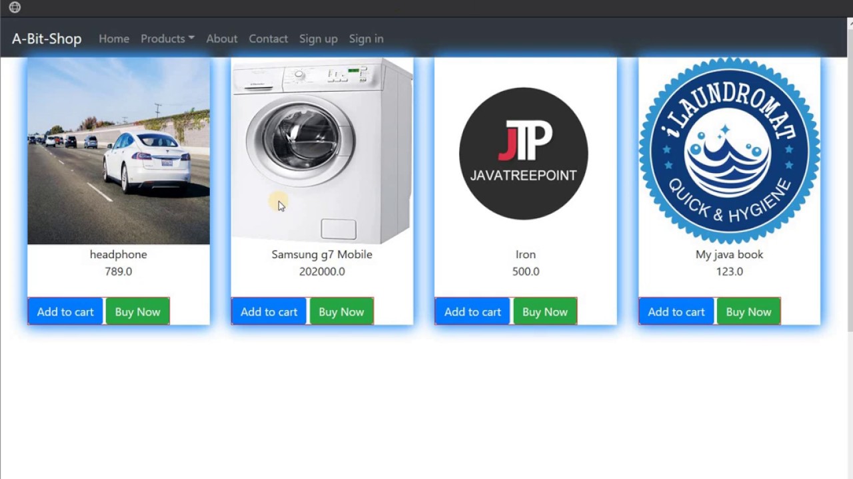
Task: Select the My java book title
Action: [x=730, y=254]
